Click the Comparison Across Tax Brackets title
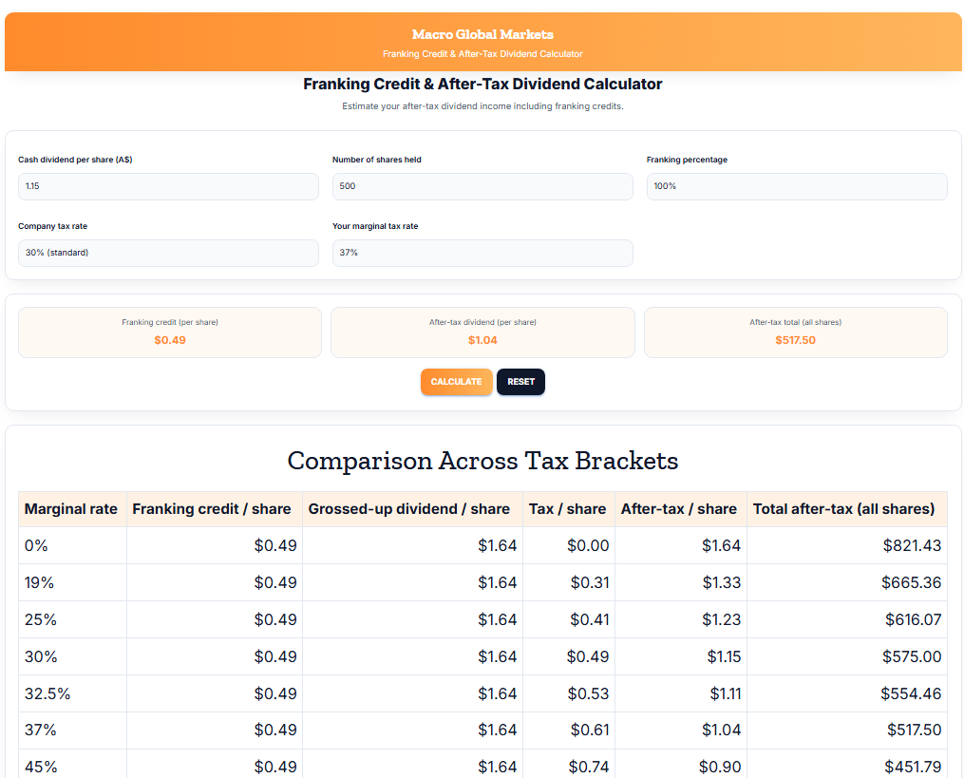 point(482,461)
